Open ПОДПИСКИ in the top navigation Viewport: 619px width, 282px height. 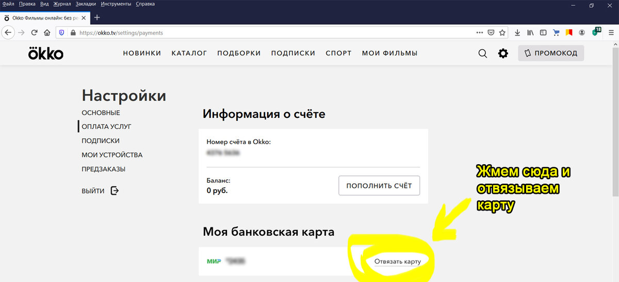293,53
